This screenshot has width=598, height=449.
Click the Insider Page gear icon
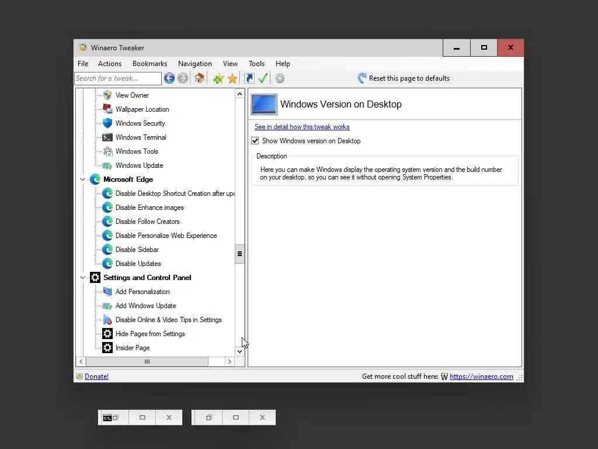coord(107,348)
